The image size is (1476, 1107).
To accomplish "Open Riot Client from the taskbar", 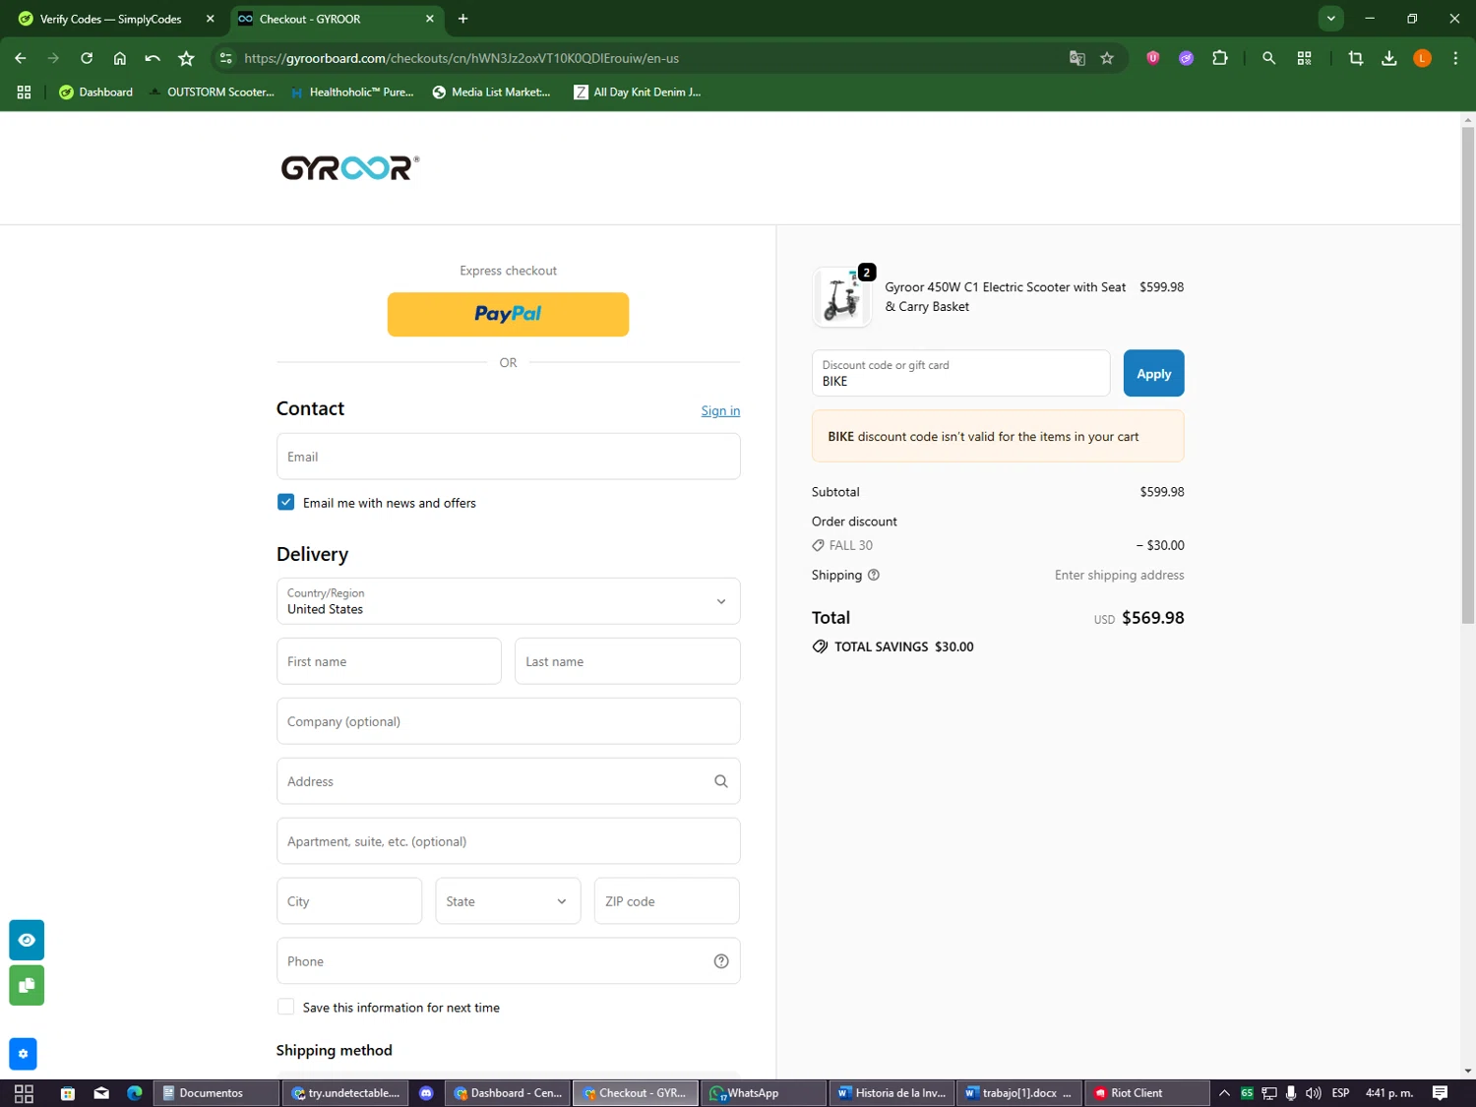I will click(x=1146, y=1093).
